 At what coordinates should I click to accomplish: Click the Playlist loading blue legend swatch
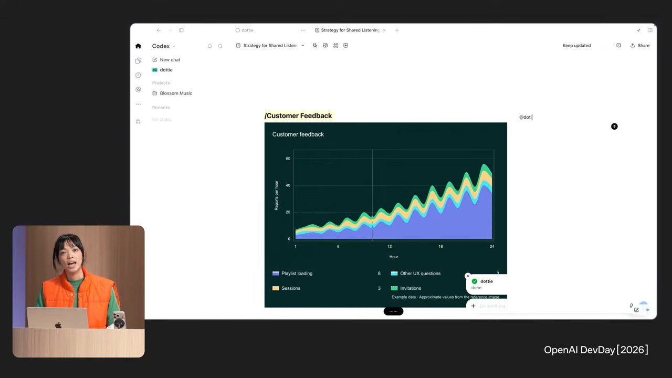pos(276,274)
